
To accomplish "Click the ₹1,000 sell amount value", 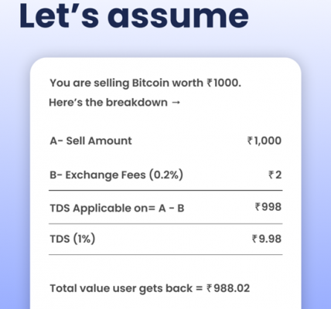I will click(x=264, y=141).
